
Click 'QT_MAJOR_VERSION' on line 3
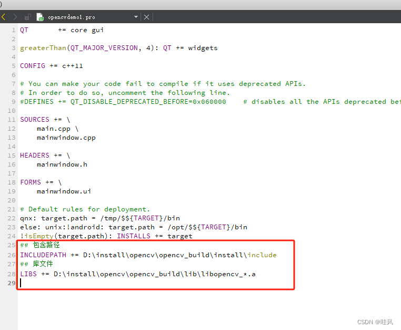(x=104, y=48)
